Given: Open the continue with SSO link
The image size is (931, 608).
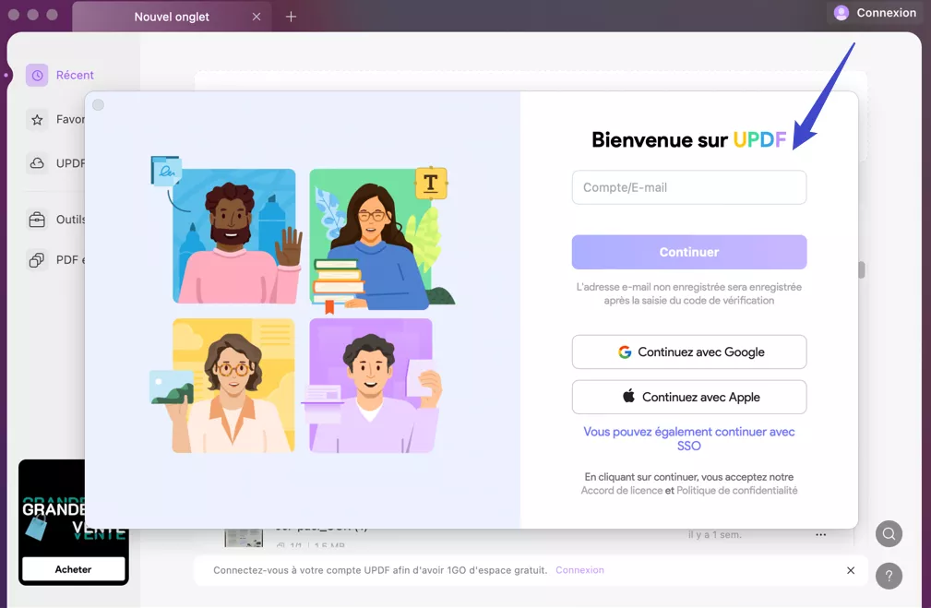Looking at the screenshot, I should pyautogui.click(x=689, y=439).
